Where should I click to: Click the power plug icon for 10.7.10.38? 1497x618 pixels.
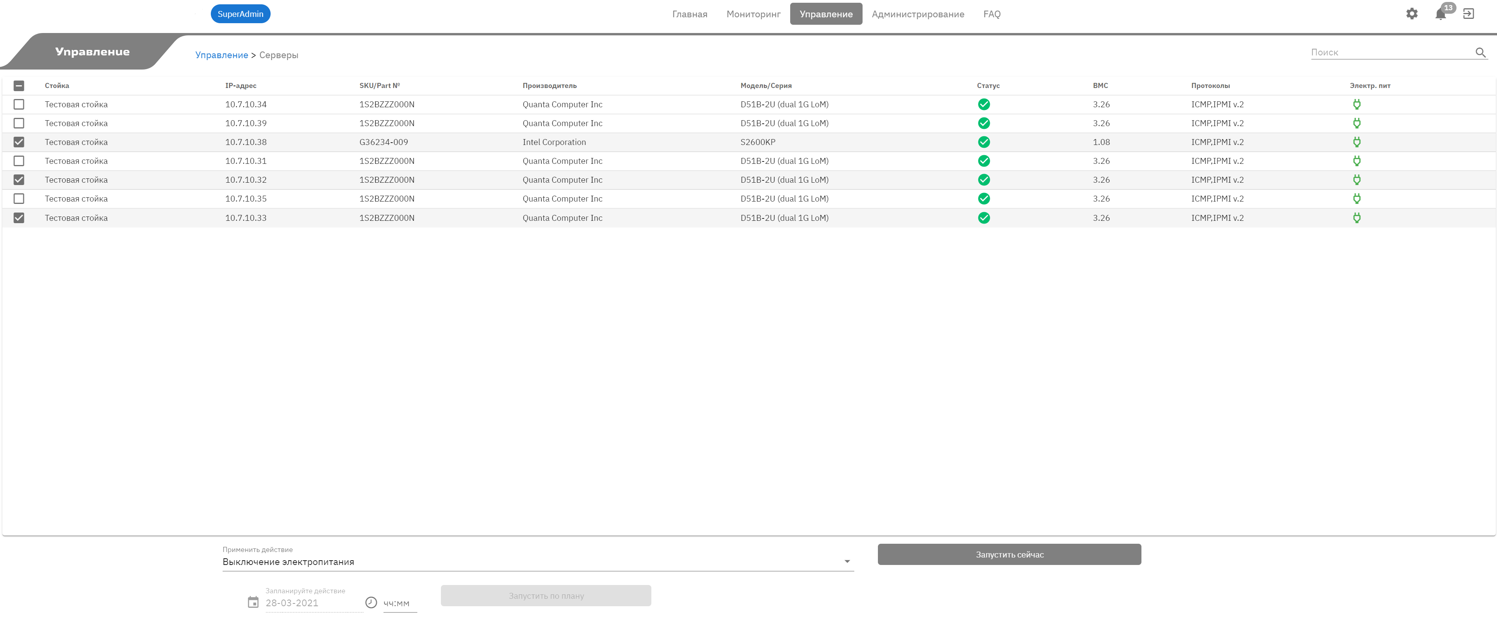tap(1356, 142)
